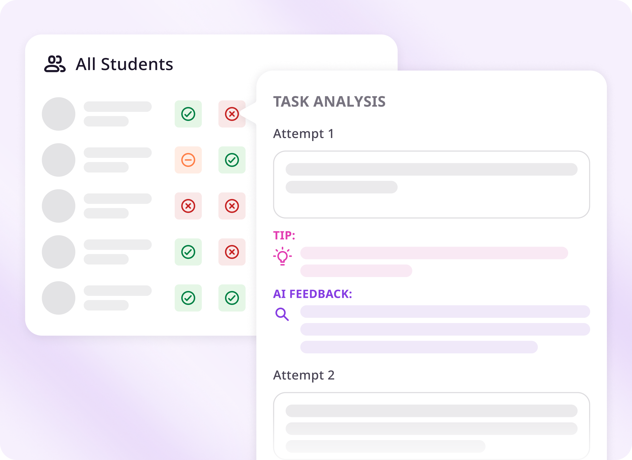Viewport: 632px width, 460px height.
Task: Click second student's orange minus status
Action: [x=188, y=160]
